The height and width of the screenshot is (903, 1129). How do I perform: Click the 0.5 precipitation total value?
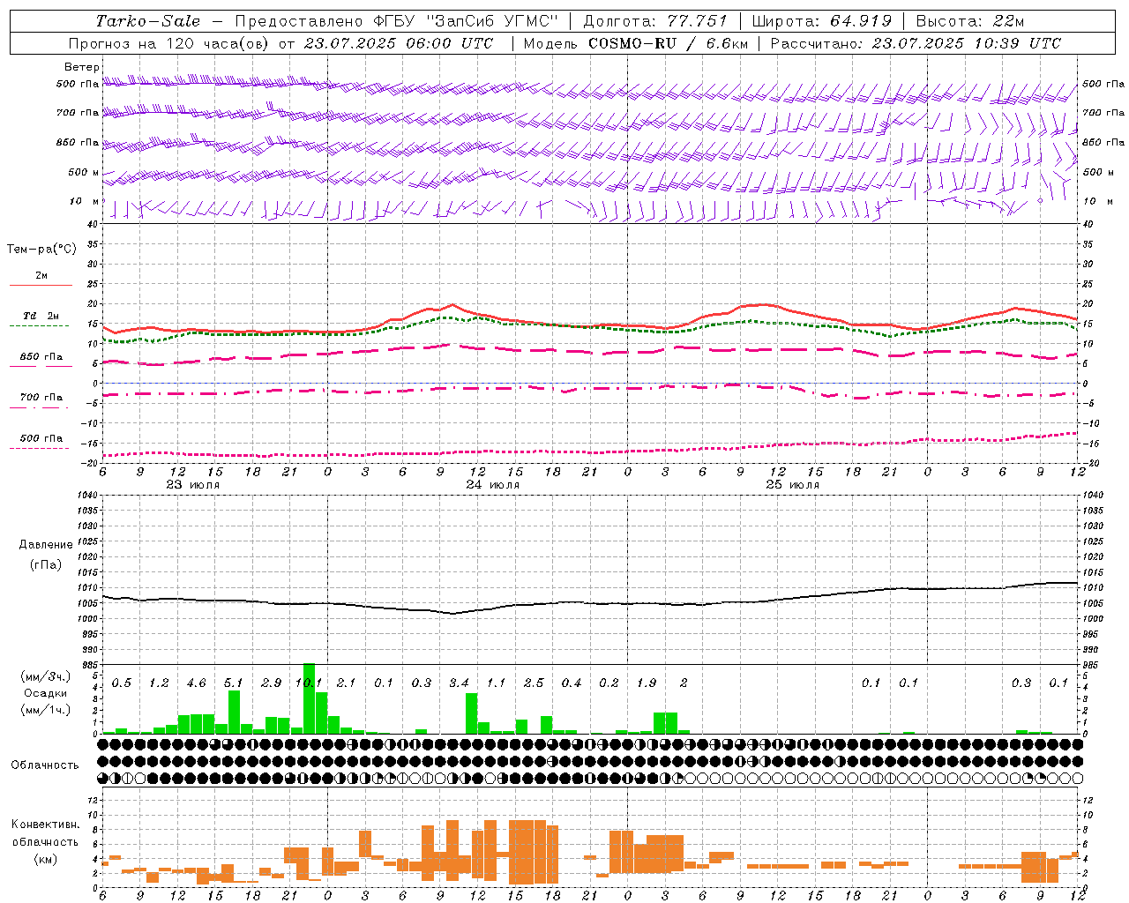(x=122, y=683)
